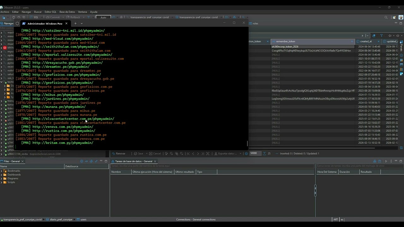Image resolution: width=404 pixels, height=227 pixels.
Task: Click the SQL editor toolbar button
Action: point(34,17)
